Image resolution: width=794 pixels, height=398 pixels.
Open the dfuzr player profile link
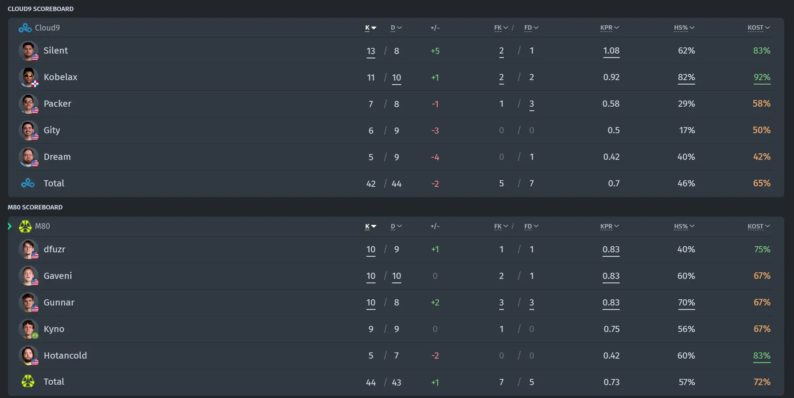point(54,249)
